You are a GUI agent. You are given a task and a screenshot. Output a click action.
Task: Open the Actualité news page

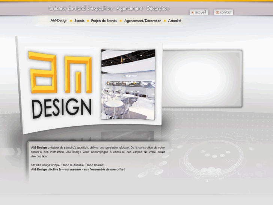[x=175, y=21]
